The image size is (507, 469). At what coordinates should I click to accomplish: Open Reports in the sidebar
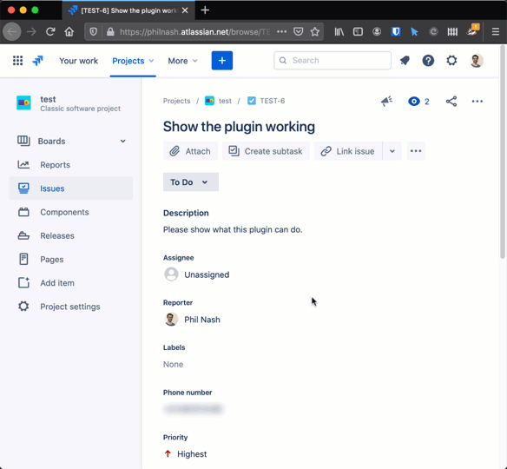point(71,165)
